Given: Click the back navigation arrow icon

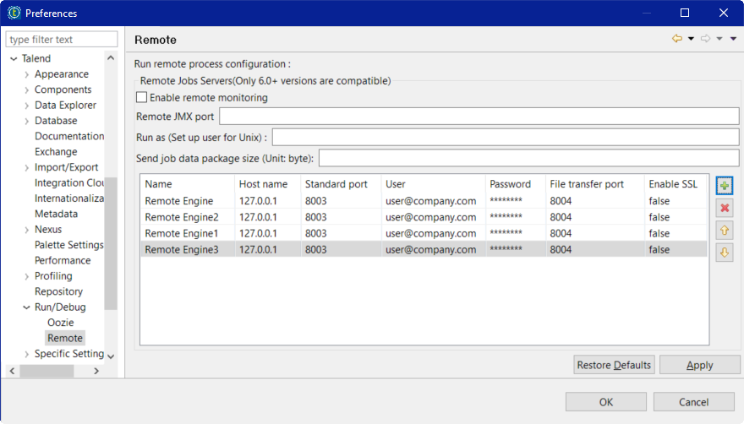Looking at the screenshot, I should (x=677, y=39).
